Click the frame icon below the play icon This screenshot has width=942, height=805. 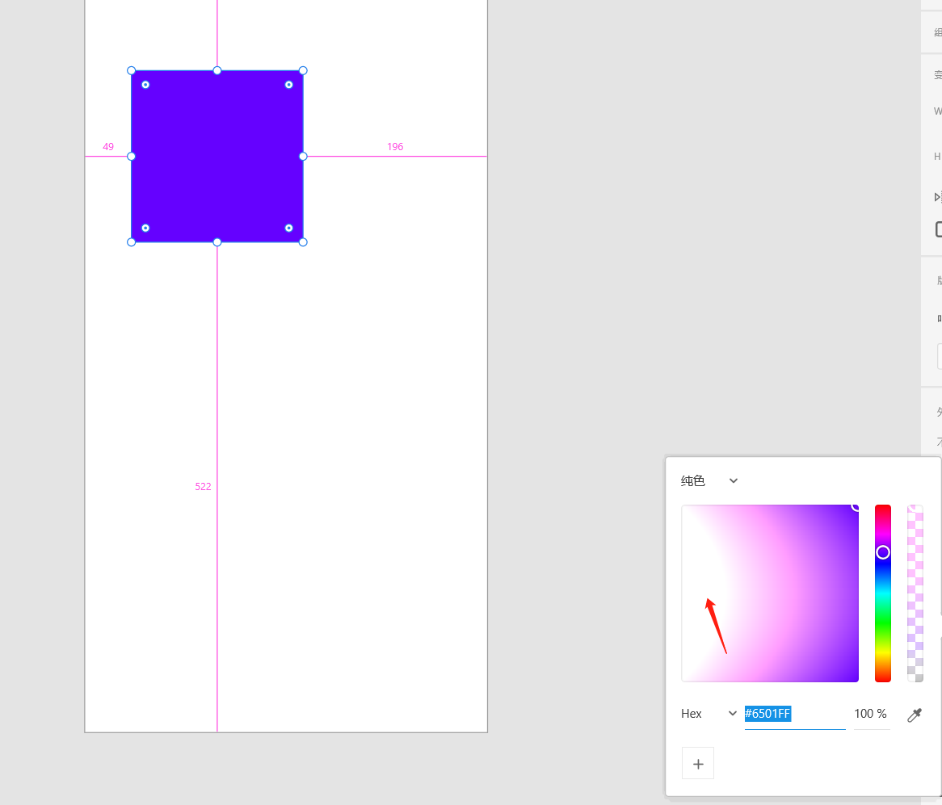[x=938, y=229]
